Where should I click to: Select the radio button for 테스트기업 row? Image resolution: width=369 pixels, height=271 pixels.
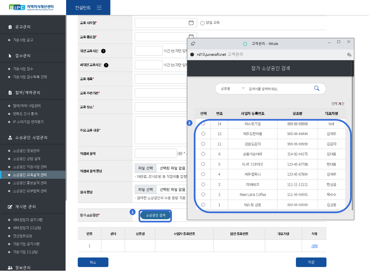203,124
